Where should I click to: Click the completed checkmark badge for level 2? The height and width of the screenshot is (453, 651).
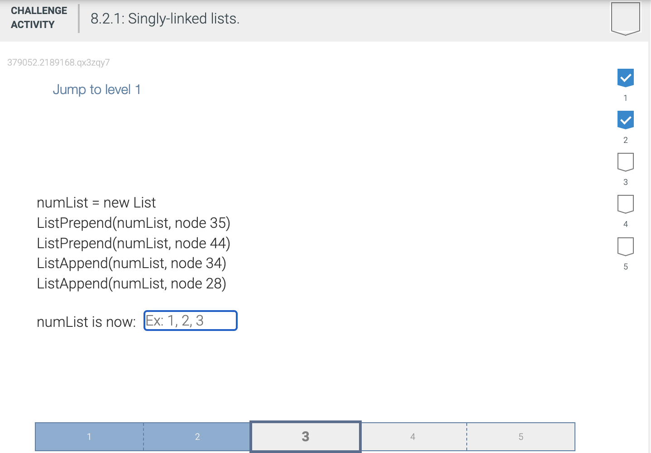[626, 119]
